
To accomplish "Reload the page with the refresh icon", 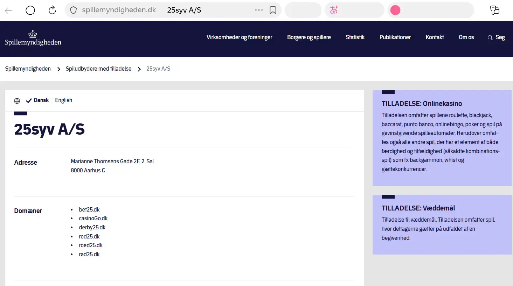I will tap(52, 10).
